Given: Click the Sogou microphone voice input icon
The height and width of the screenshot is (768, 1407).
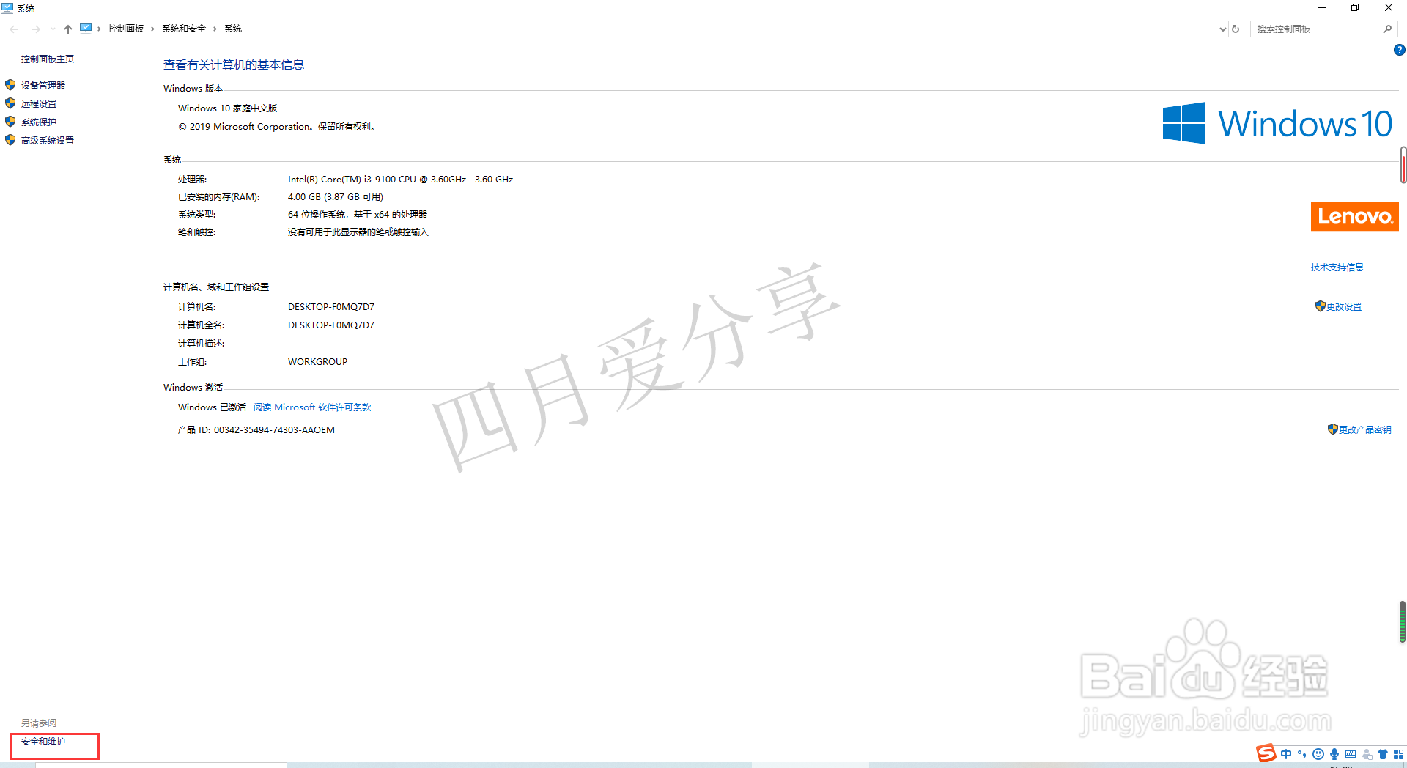Looking at the screenshot, I should 1334,754.
